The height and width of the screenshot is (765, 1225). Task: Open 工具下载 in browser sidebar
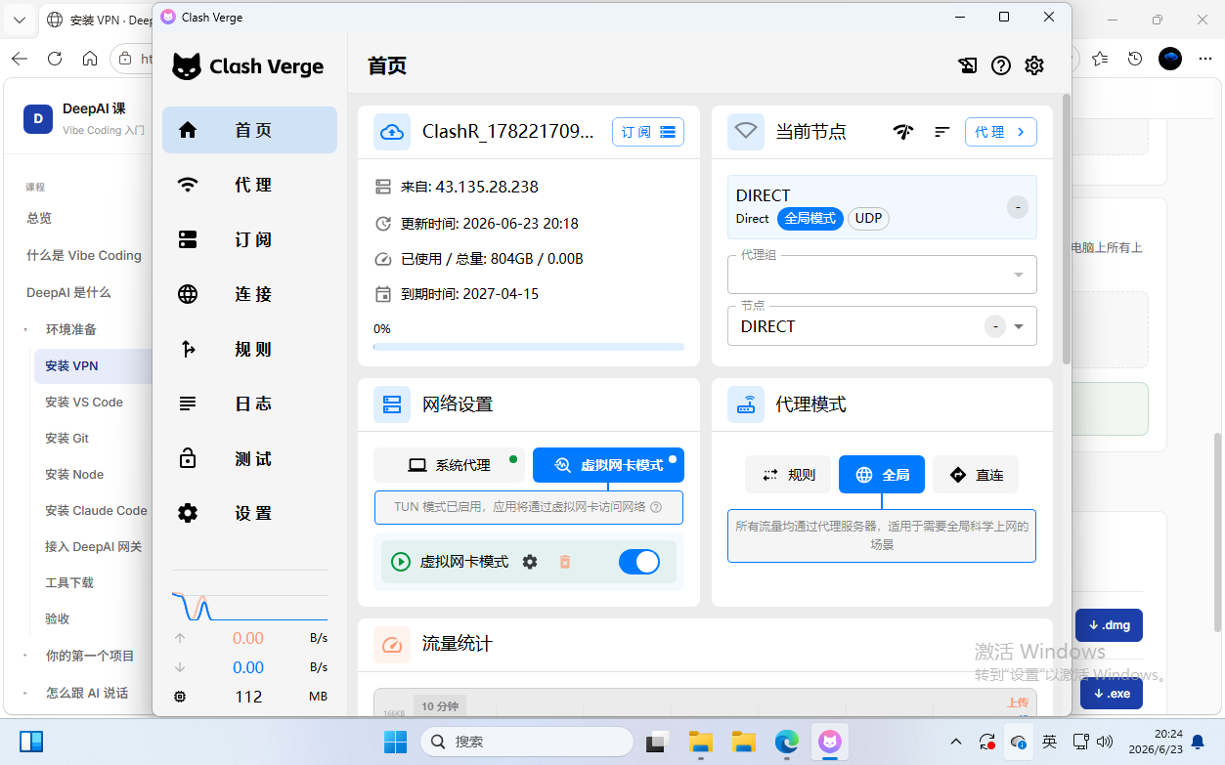click(69, 582)
